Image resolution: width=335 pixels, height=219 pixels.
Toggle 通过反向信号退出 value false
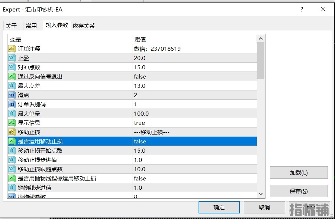pyautogui.click(x=140, y=76)
